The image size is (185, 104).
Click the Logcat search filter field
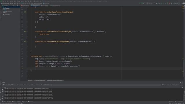[102, 85]
